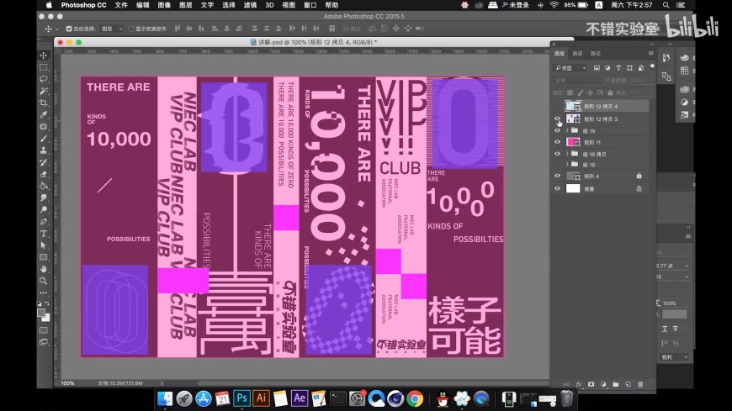Select layer 矩形 11 thumbnail
The image size is (732, 411).
(573, 142)
